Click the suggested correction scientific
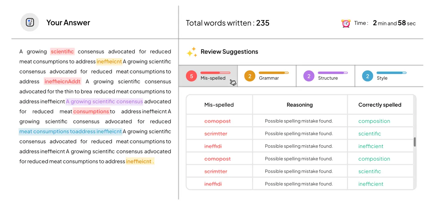The image size is (435, 205). (x=370, y=133)
